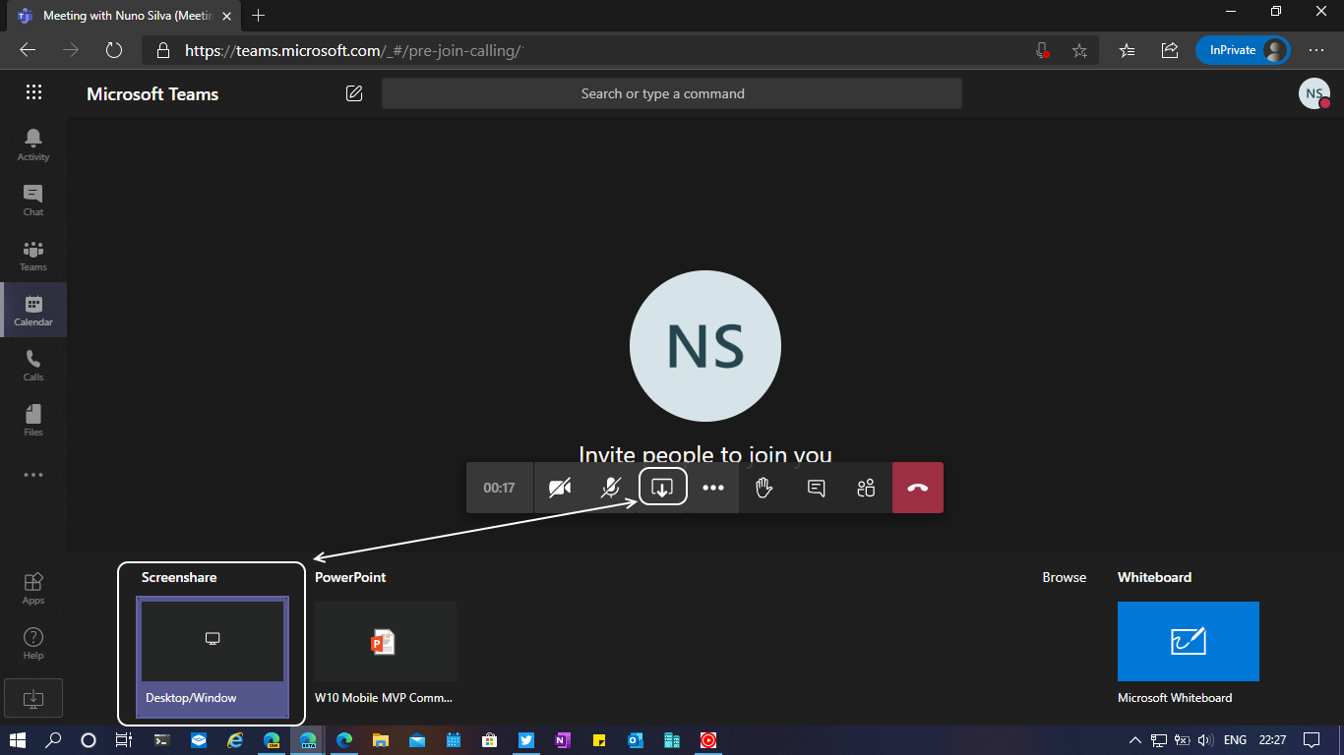Share the Desktop/Window screen
The image size is (1344, 755).
tap(213, 656)
